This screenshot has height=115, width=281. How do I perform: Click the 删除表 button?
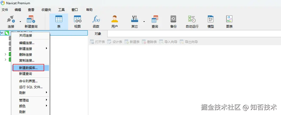point(149,42)
